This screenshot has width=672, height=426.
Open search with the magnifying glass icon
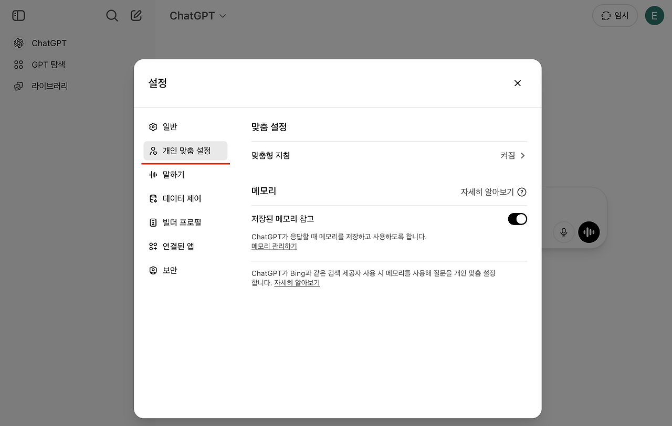click(112, 15)
